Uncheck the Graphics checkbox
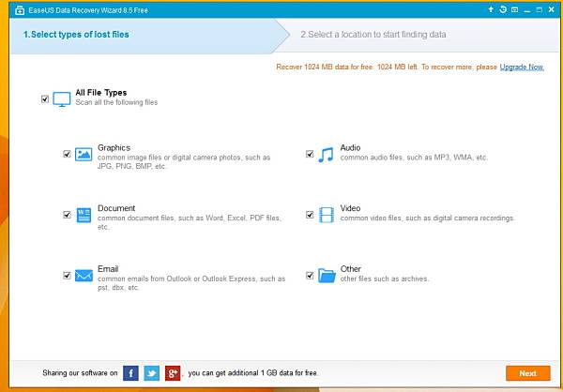Screen dimensions: 563x392 tap(67, 154)
